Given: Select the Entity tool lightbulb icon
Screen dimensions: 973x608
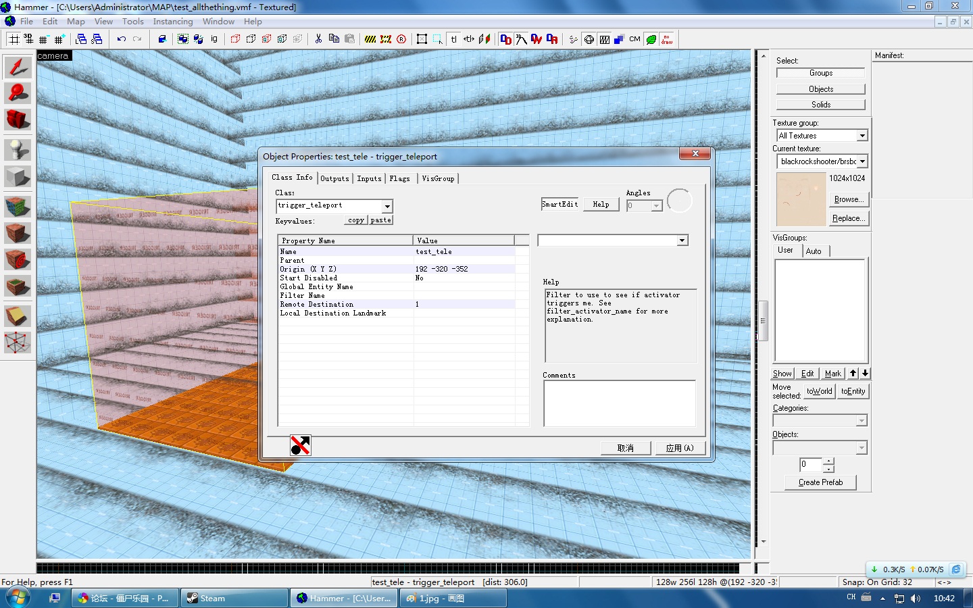Looking at the screenshot, I should pos(18,149).
